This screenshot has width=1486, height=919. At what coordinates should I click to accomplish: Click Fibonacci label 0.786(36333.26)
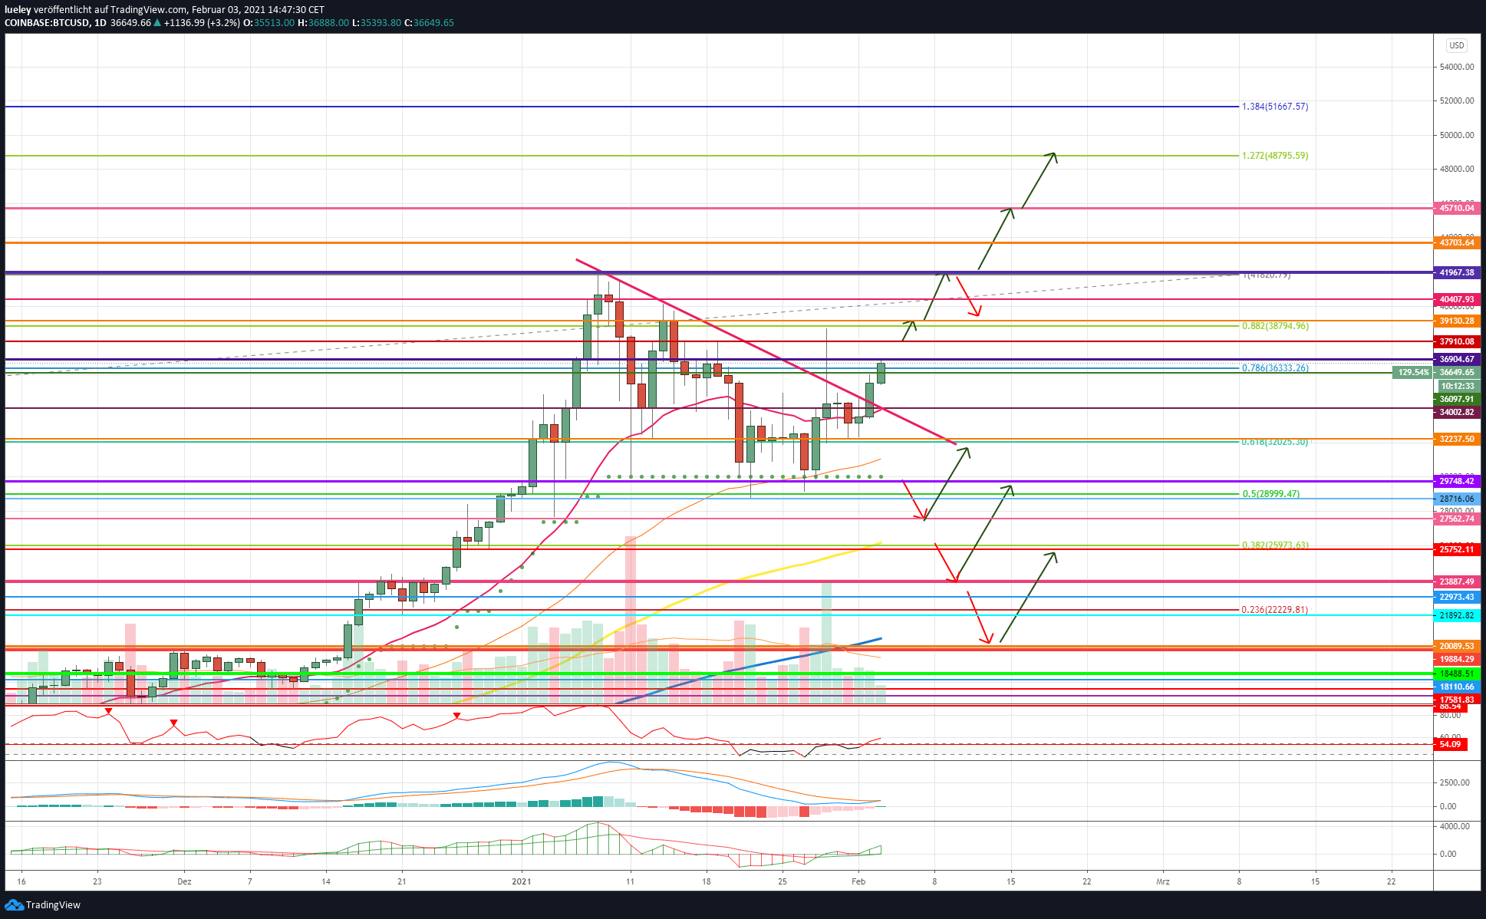pyautogui.click(x=1275, y=368)
